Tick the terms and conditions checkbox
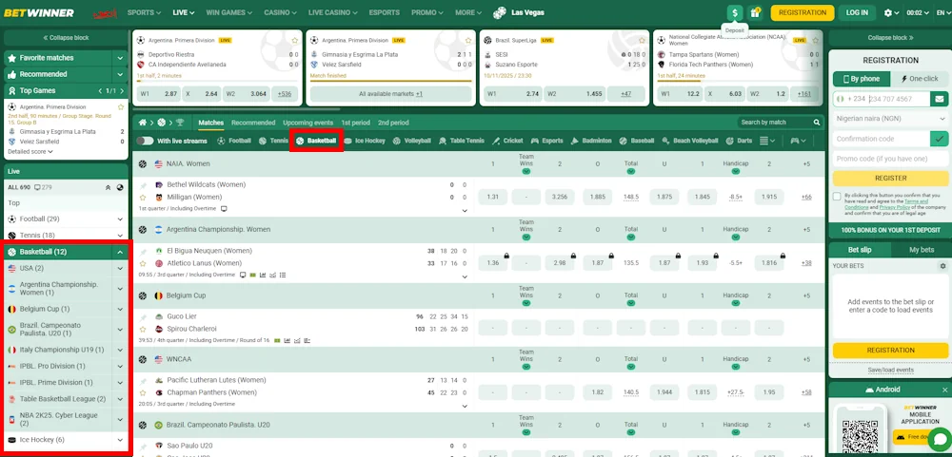The image size is (952, 457). (838, 197)
